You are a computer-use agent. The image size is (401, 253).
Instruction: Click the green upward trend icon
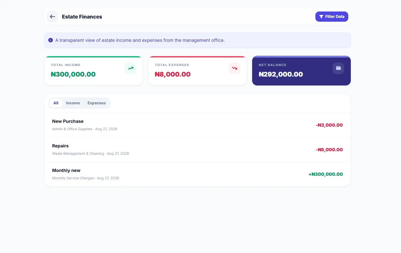coord(130,68)
